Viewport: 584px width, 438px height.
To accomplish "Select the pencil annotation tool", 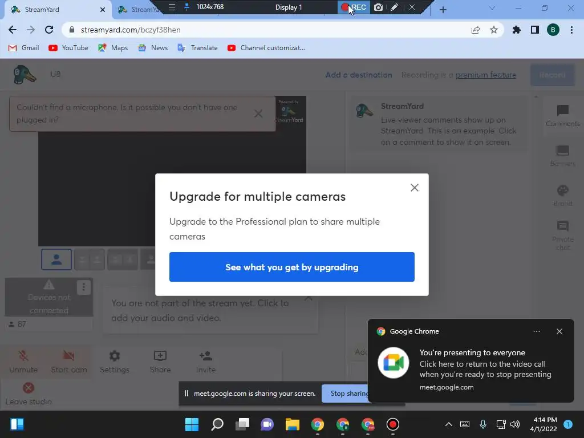I will (x=395, y=7).
